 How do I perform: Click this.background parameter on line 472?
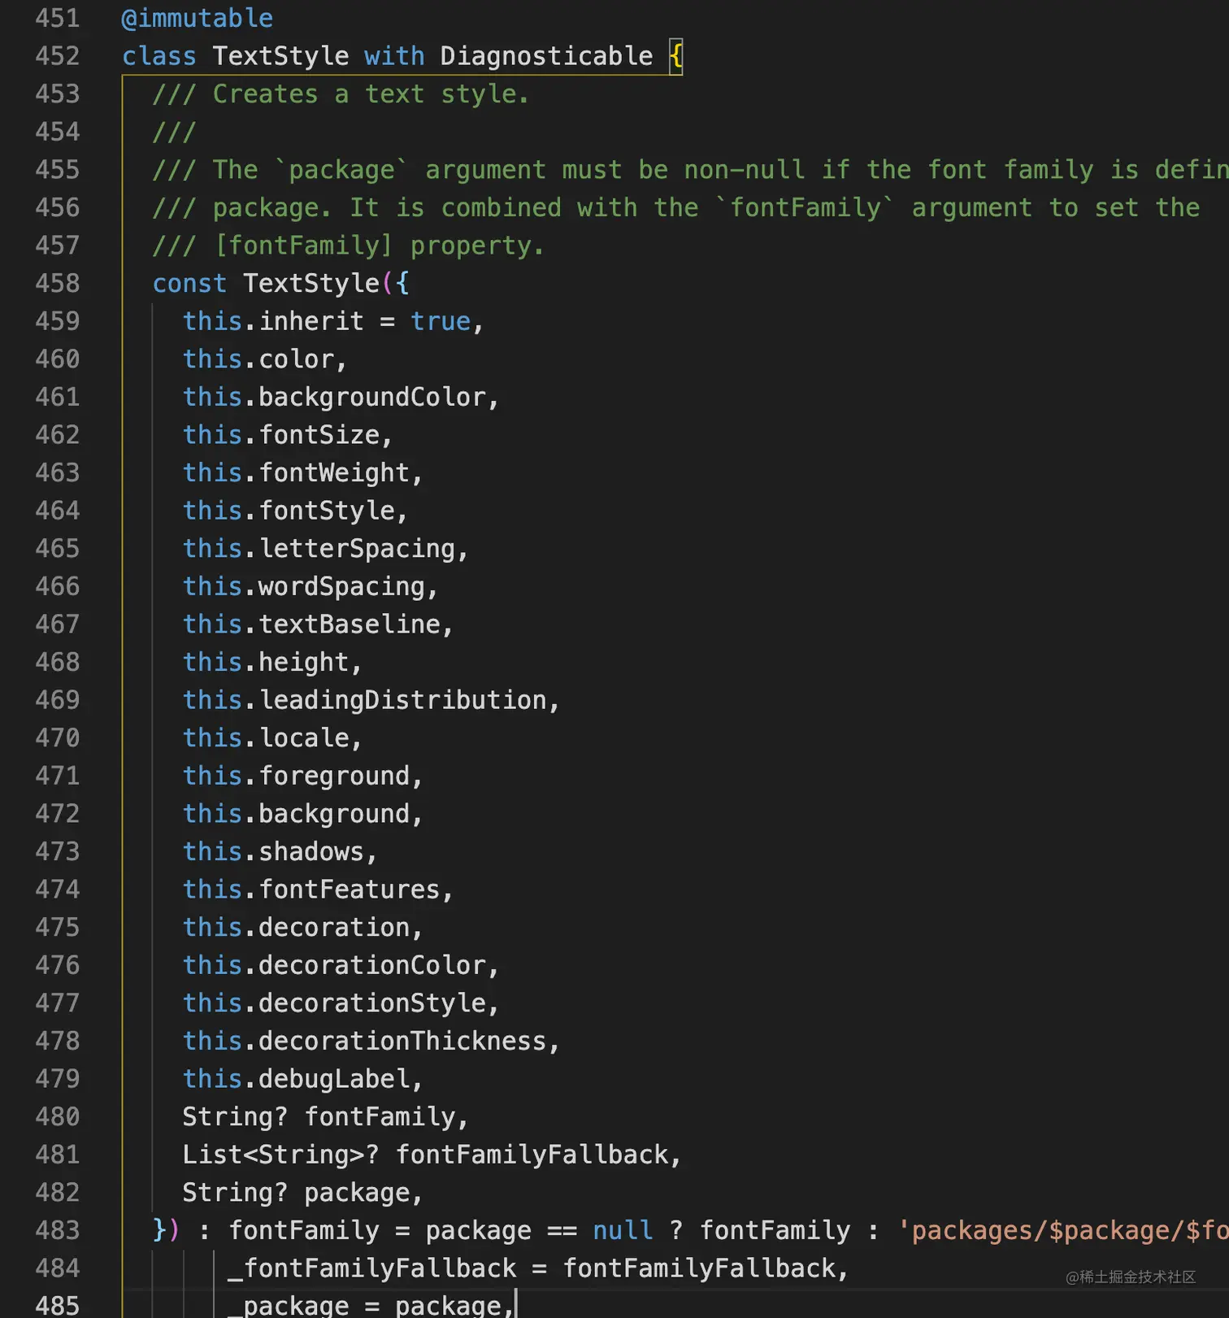pyautogui.click(x=296, y=814)
